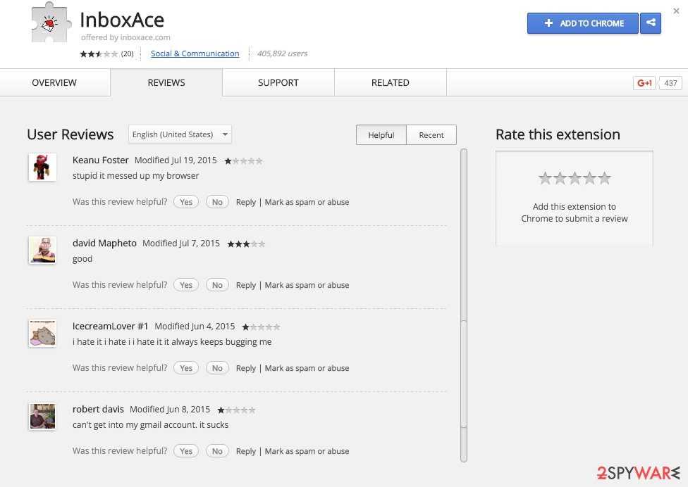
Task: Click the "offered by inboxace.com" text
Action: [x=125, y=38]
